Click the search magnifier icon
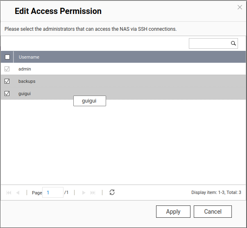Viewport: 247px width, 228px height. pyautogui.click(x=233, y=43)
